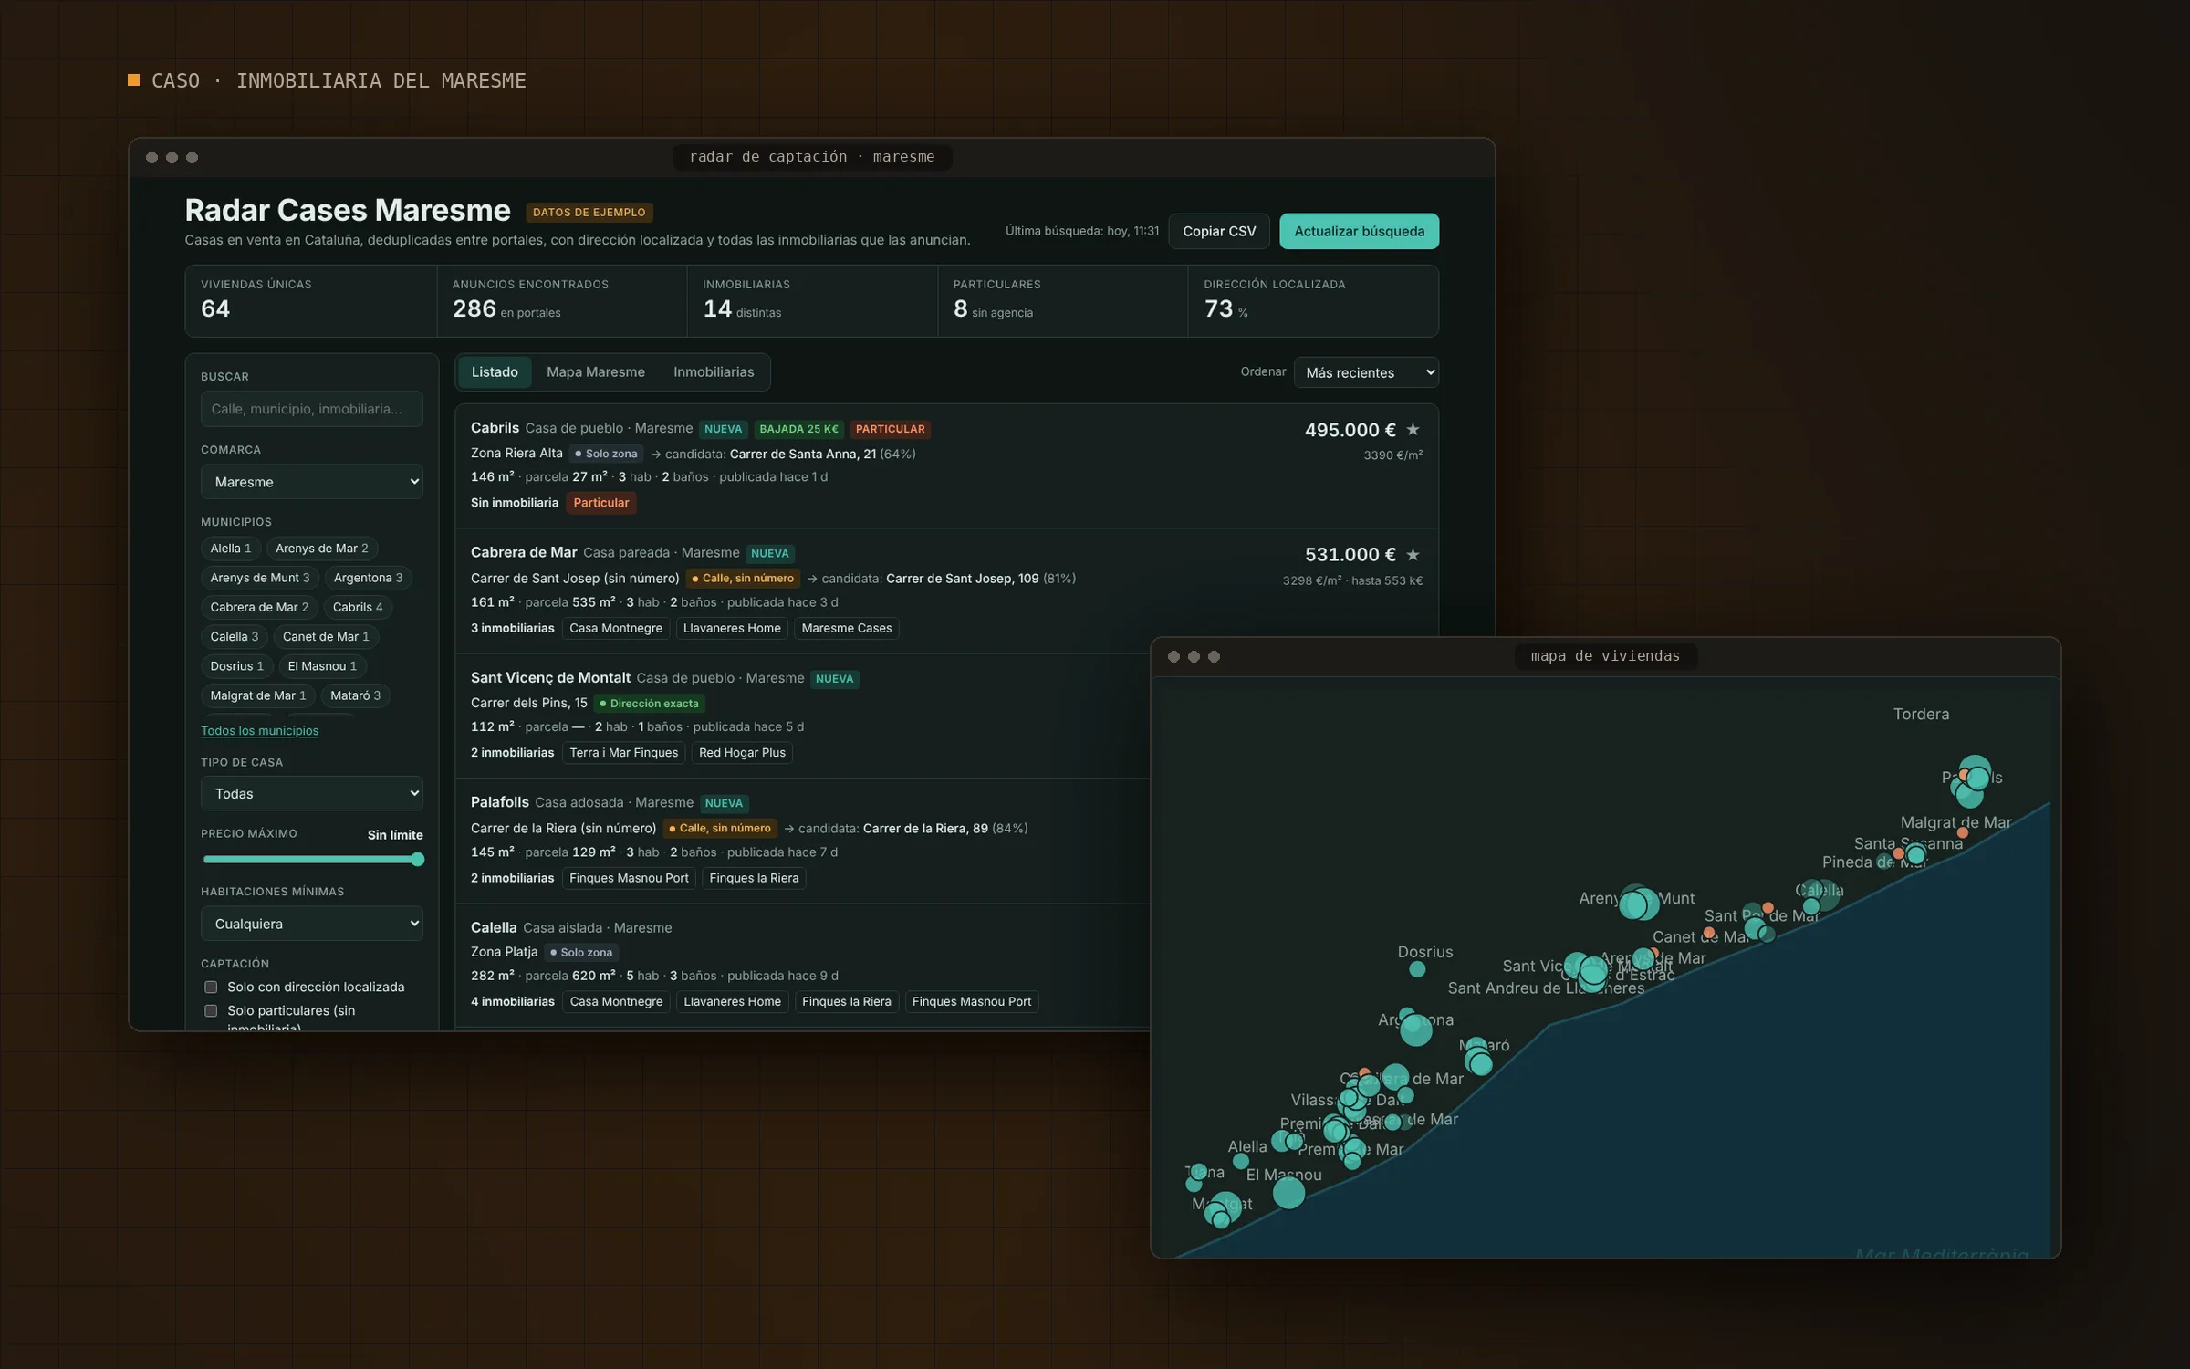Switch to the Mapa Maresme tab
This screenshot has width=2190, height=1369.
tap(595, 371)
